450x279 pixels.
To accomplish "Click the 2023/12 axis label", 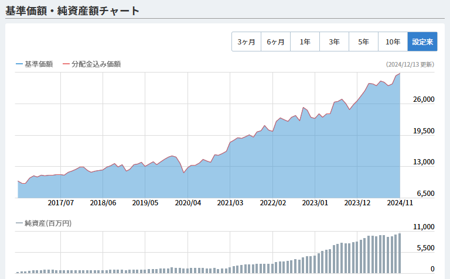I will point(357,203).
